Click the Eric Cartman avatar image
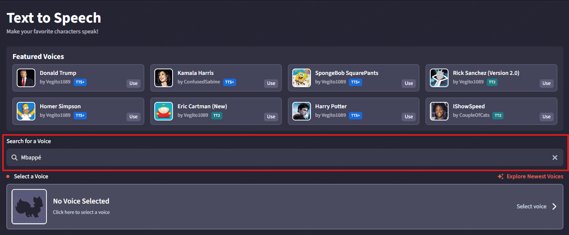Viewport: 569px width, 235px height. [x=164, y=111]
